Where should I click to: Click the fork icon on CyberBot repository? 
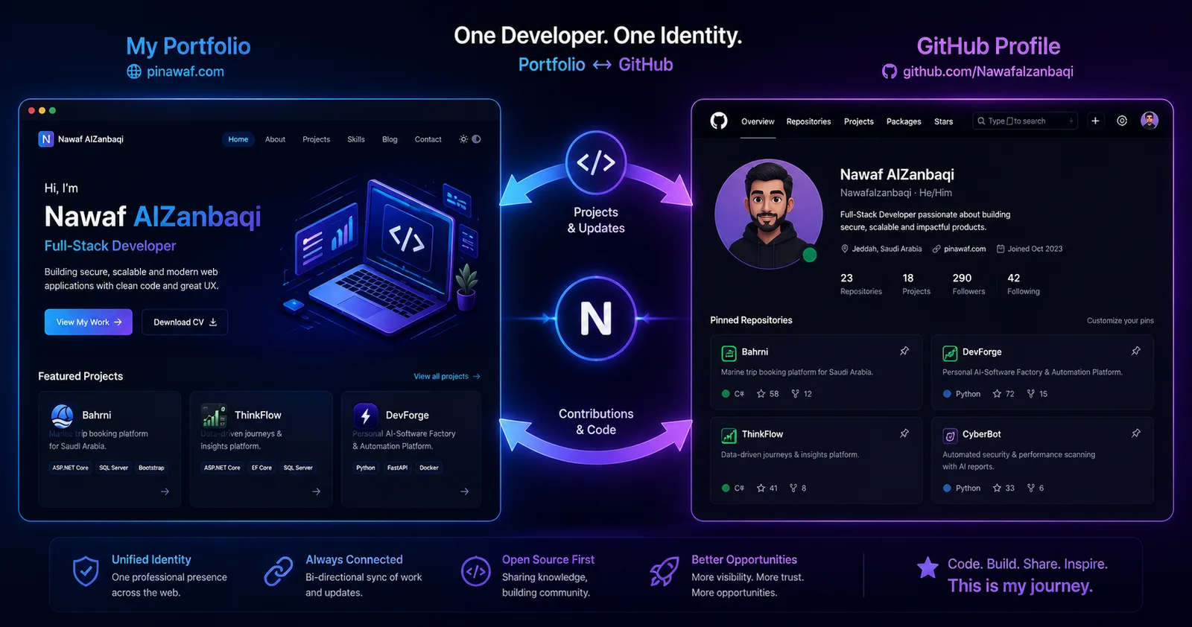[1031, 488]
